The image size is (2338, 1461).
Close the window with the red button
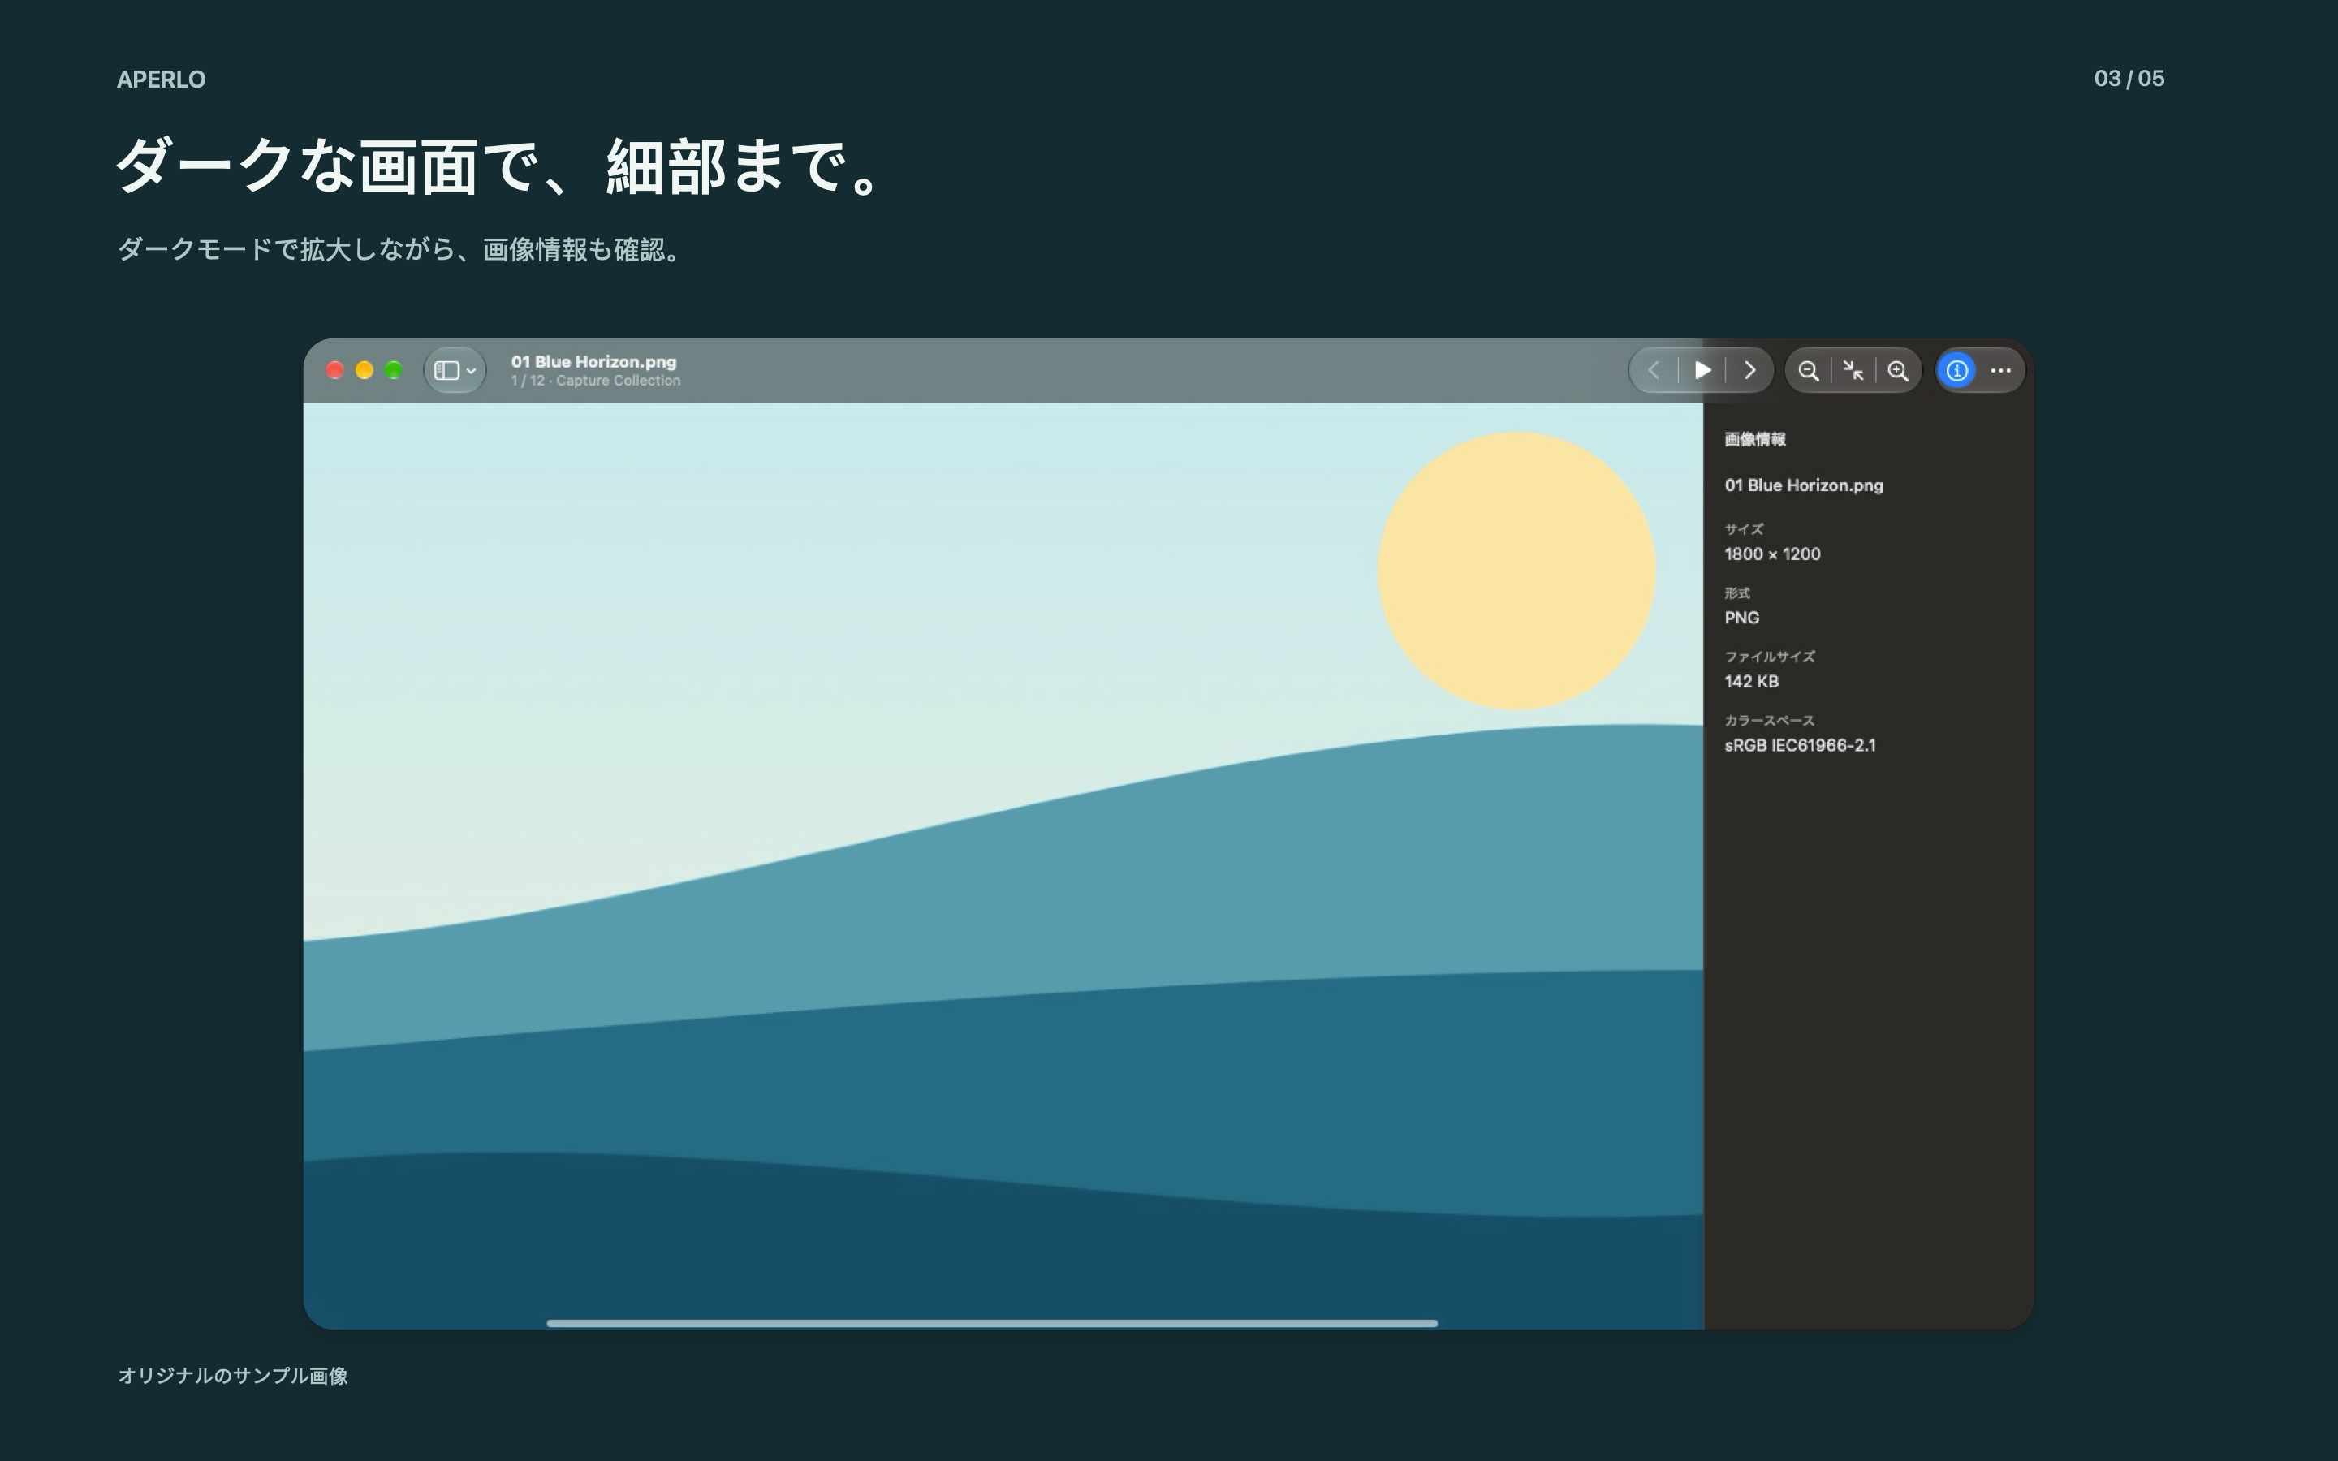tap(335, 370)
